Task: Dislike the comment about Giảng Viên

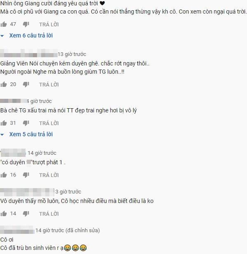Action: point(26,84)
